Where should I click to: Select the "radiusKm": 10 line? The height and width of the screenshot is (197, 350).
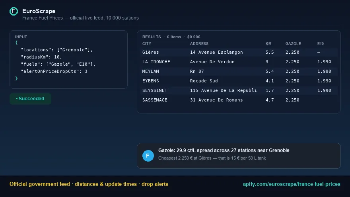click(41, 57)
